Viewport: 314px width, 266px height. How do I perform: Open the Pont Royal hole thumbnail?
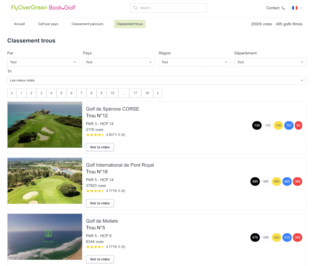click(45, 181)
